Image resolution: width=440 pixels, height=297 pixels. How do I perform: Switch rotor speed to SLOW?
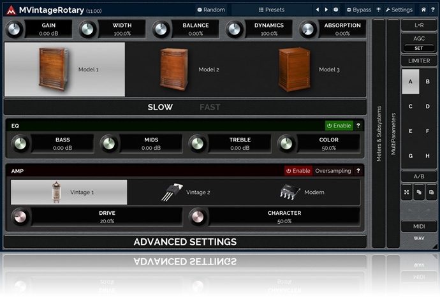point(160,107)
